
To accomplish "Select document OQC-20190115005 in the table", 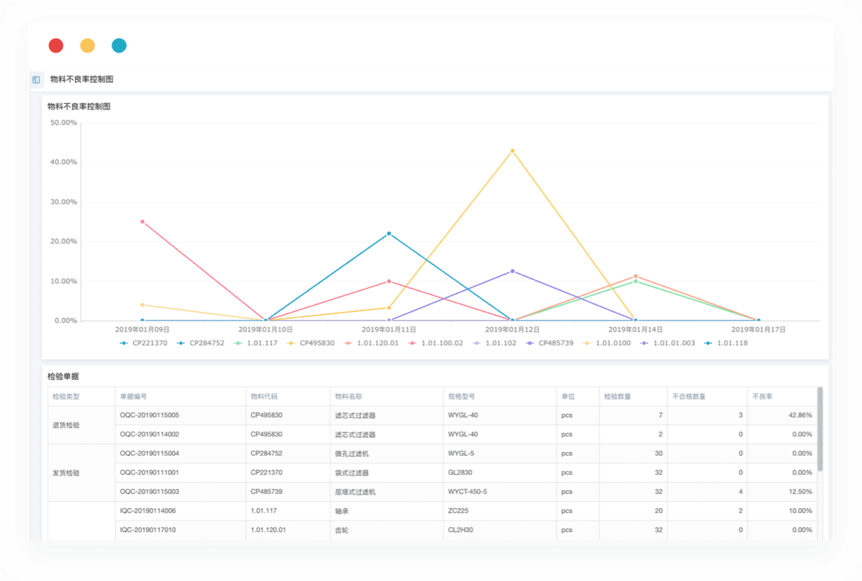I will click(150, 415).
